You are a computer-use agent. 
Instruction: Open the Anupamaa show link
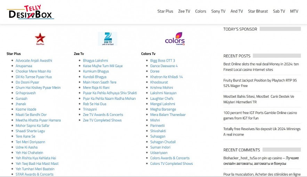point(24,66)
